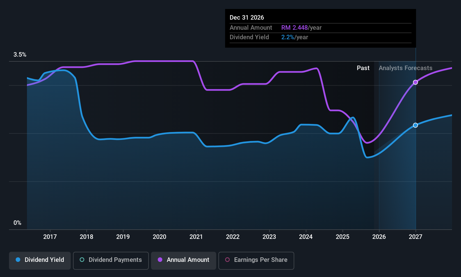Select the blue yield data point at 2027
461x277 pixels.
pos(416,125)
